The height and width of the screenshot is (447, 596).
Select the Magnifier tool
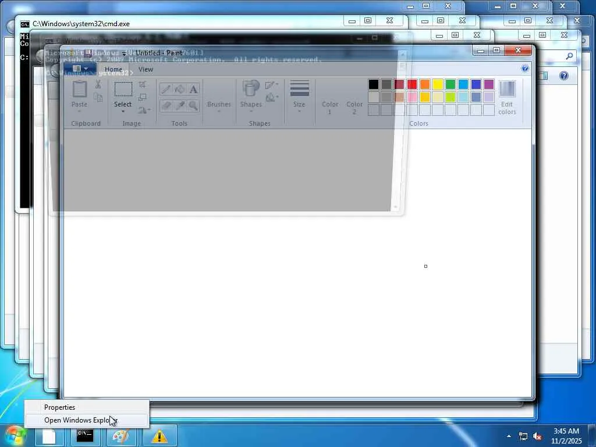(x=193, y=105)
